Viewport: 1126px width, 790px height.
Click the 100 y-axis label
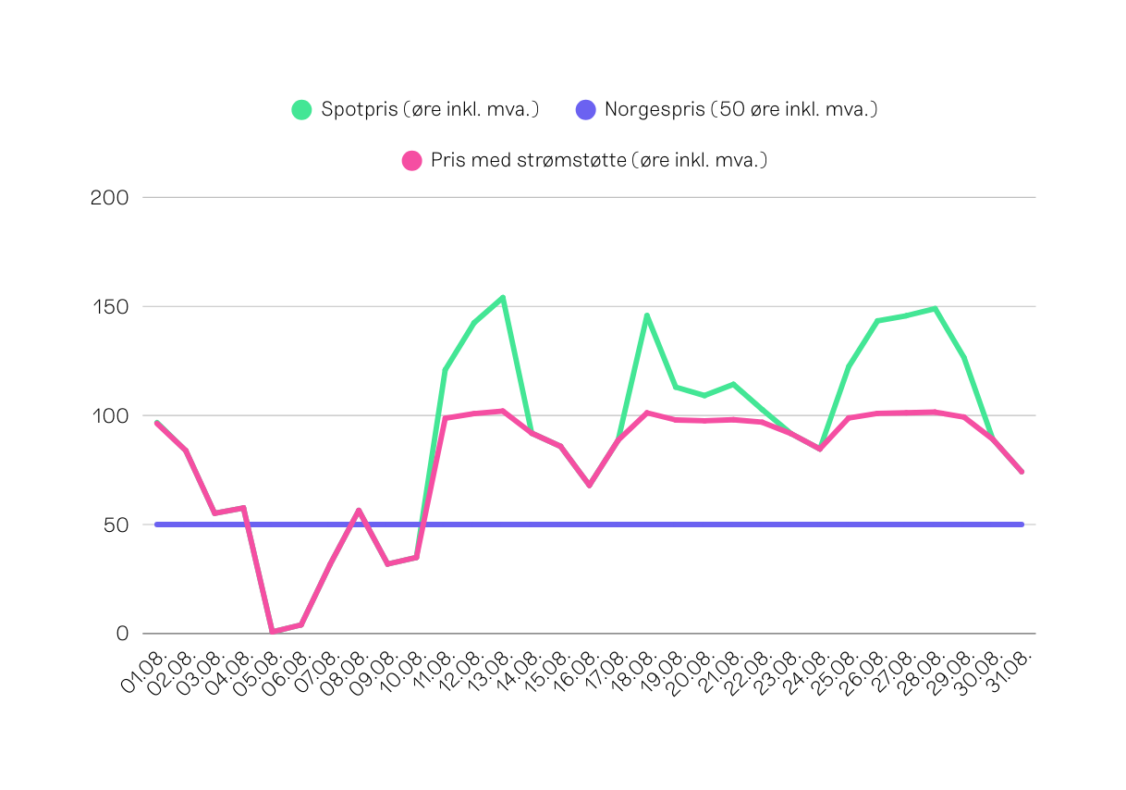pos(109,415)
